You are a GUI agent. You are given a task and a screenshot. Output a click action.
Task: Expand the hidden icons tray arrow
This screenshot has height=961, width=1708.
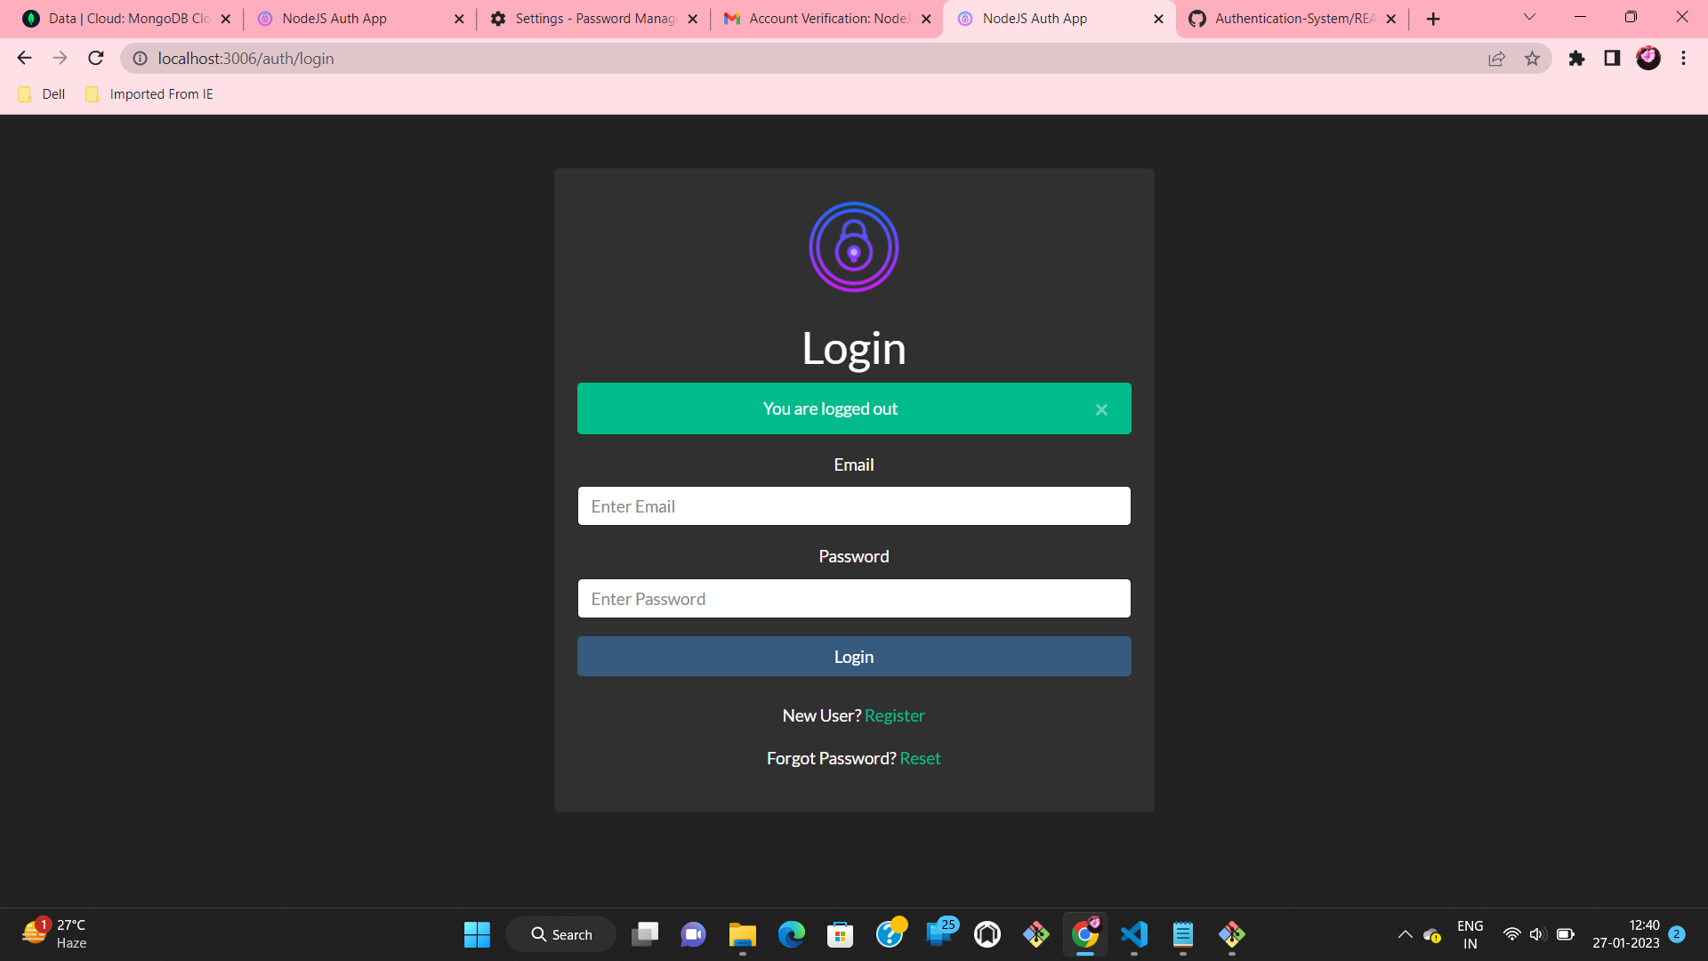tap(1406, 934)
